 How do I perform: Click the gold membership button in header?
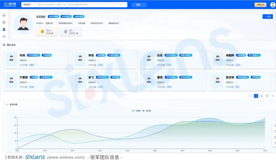coord(260,5)
